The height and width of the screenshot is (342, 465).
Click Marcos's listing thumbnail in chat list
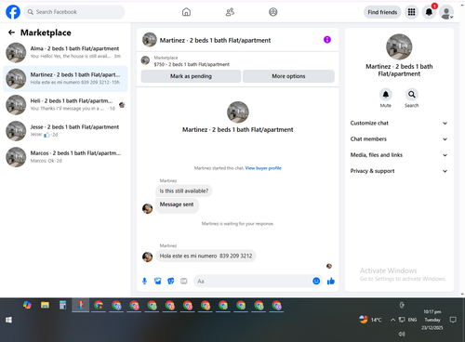[x=16, y=157]
